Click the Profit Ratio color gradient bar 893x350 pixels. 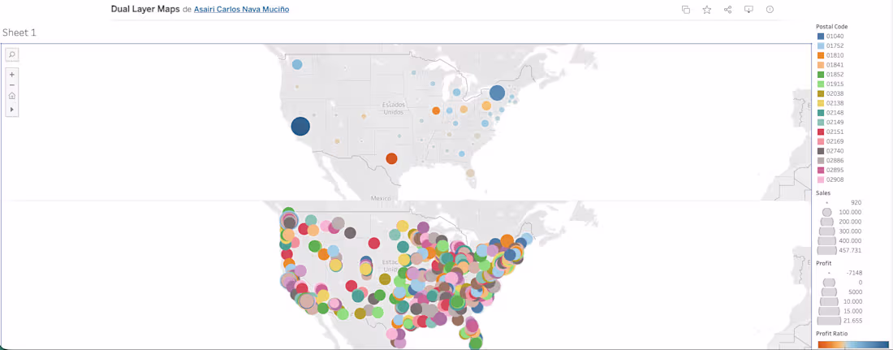point(852,344)
